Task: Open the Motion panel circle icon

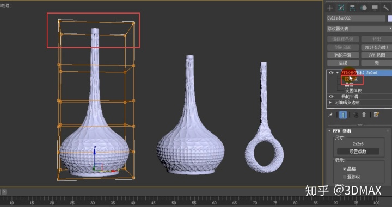Action: tap(364, 8)
